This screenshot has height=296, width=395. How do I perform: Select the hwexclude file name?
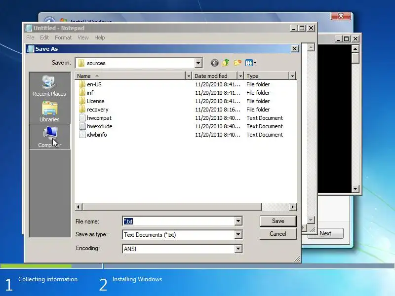(x=100, y=126)
